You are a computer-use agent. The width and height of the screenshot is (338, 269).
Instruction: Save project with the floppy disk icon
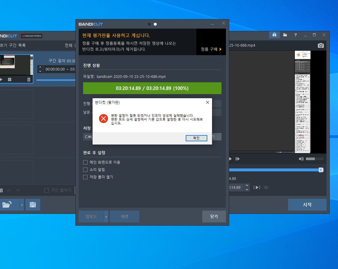[33, 205]
